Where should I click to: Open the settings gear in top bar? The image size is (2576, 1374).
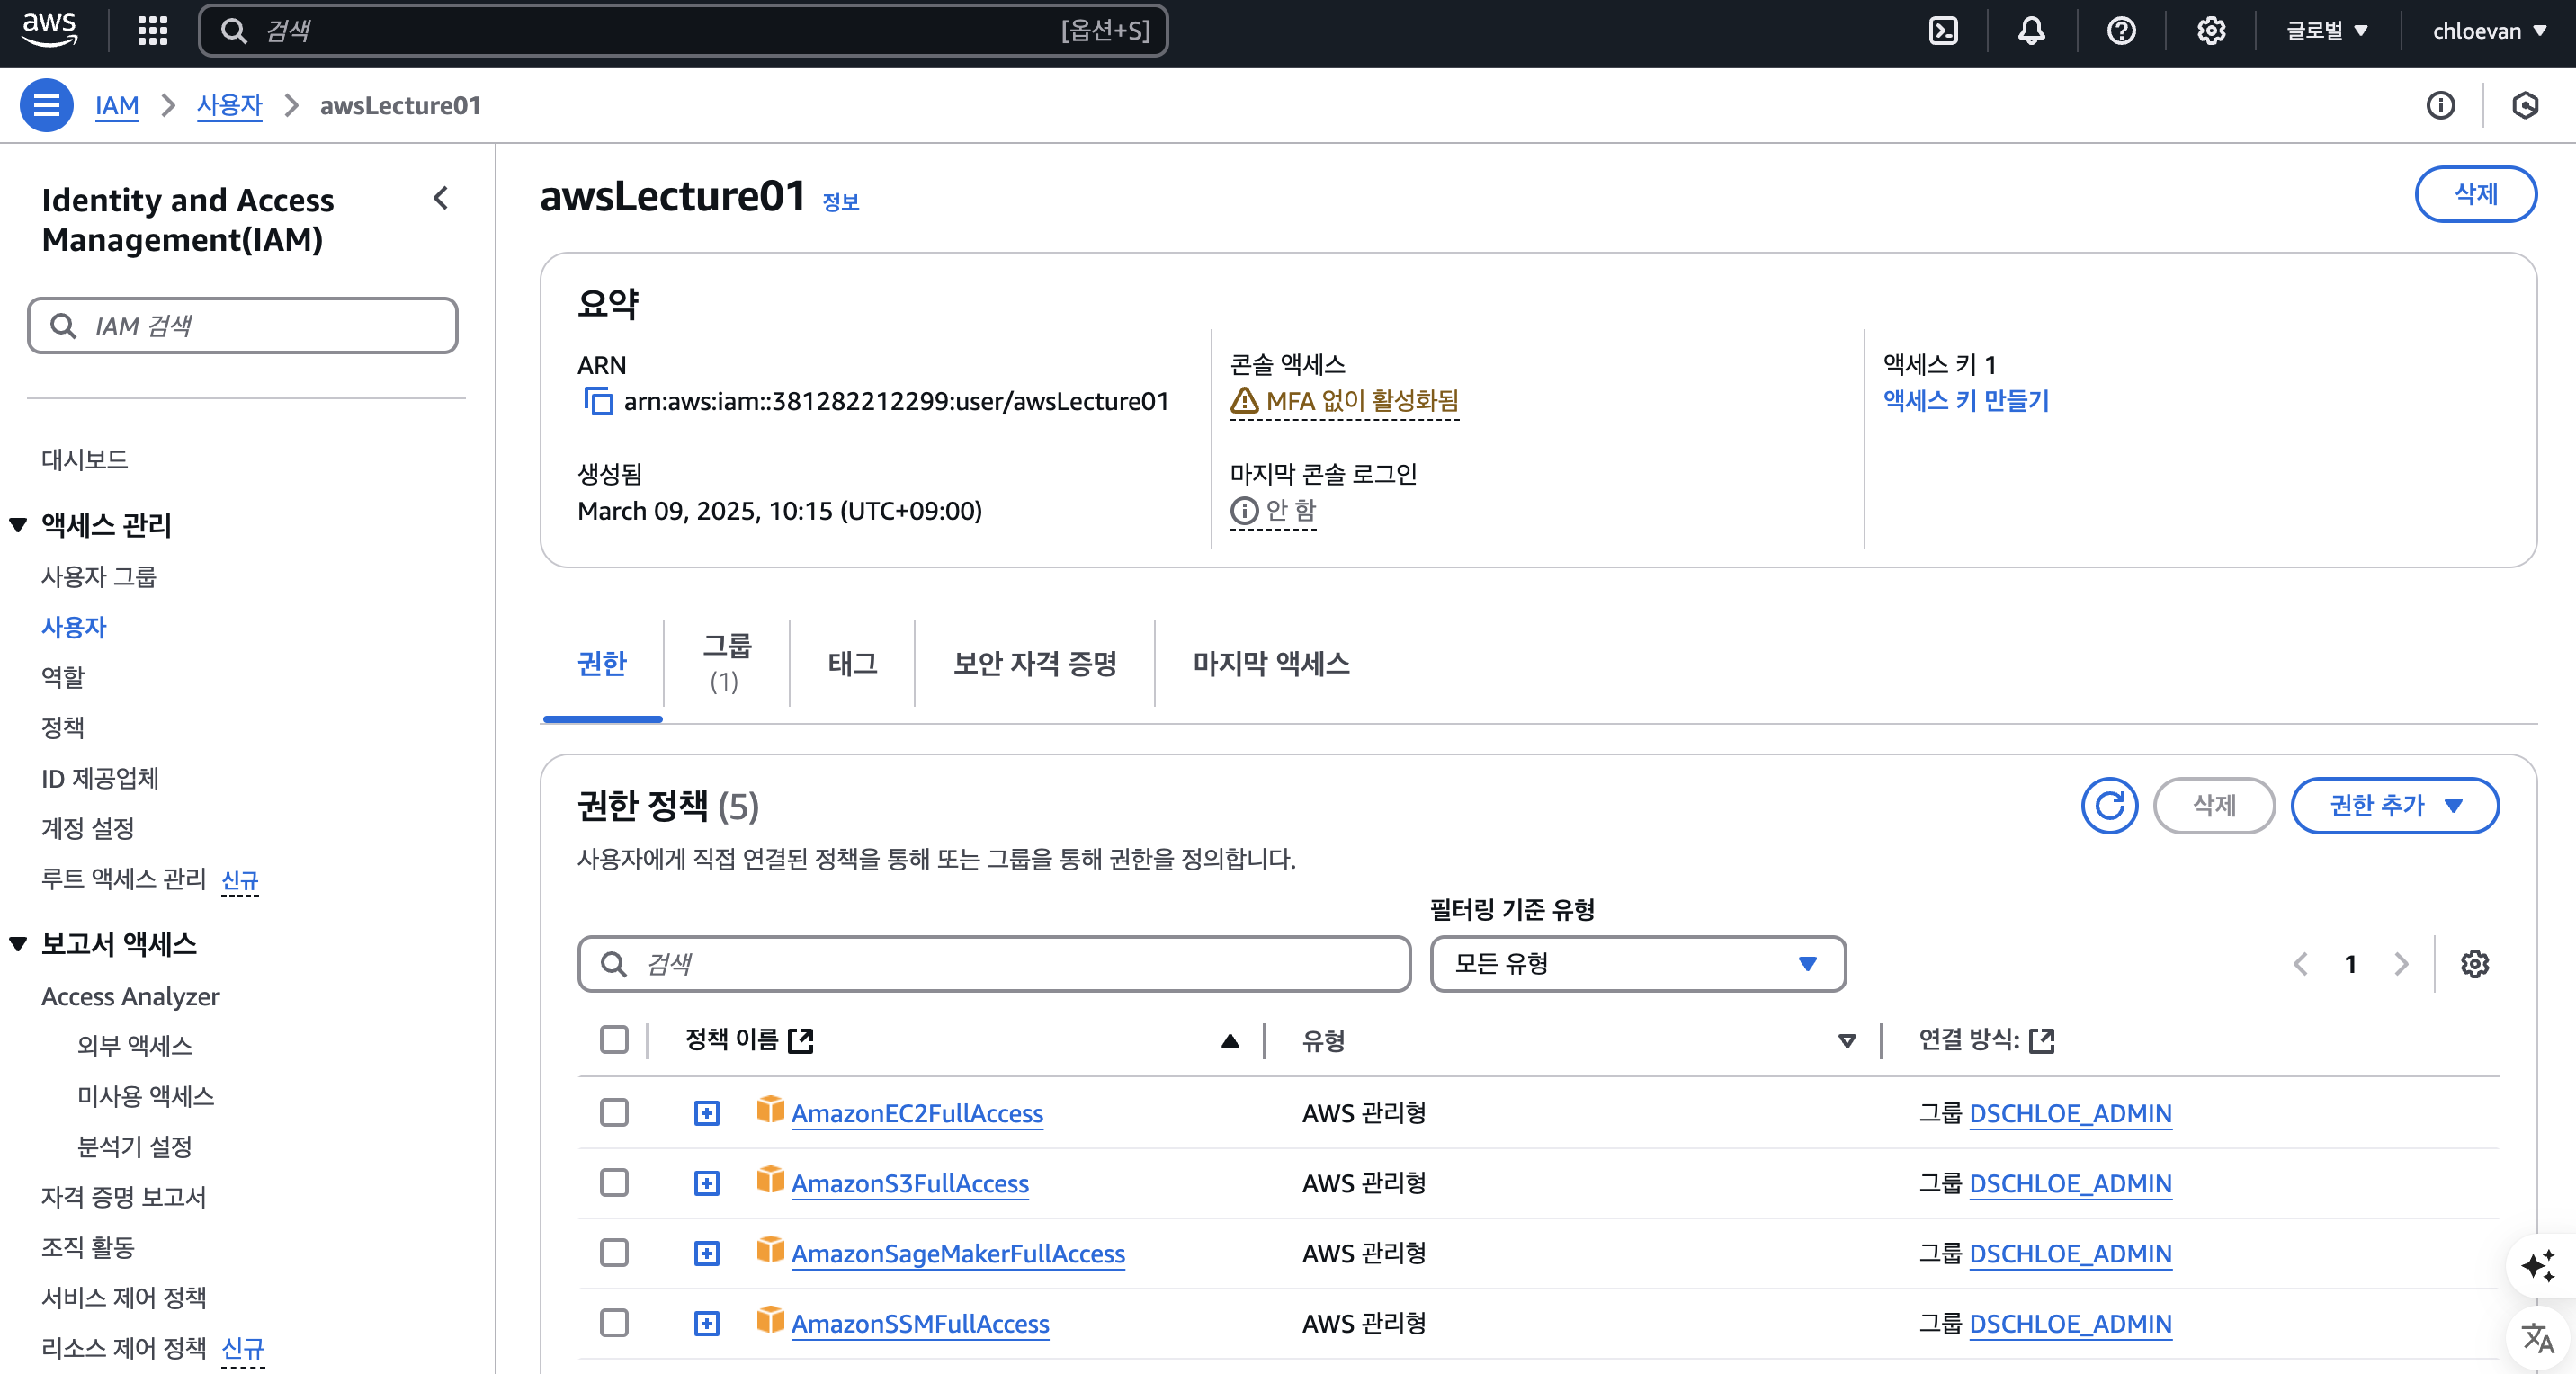[x=2211, y=31]
